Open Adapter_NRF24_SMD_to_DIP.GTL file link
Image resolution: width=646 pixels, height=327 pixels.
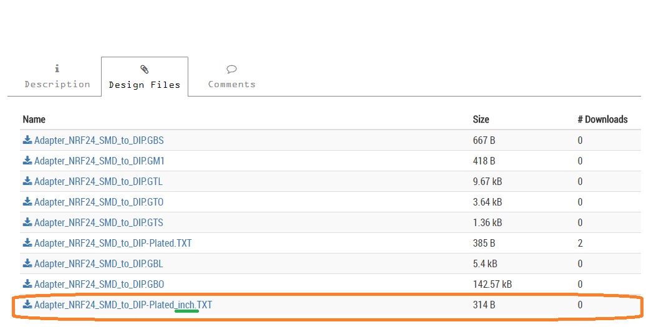click(98, 181)
